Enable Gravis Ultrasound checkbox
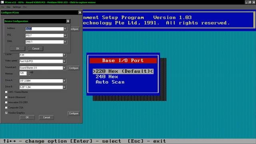The width and height of the screenshot is (256, 144). tap(6, 97)
